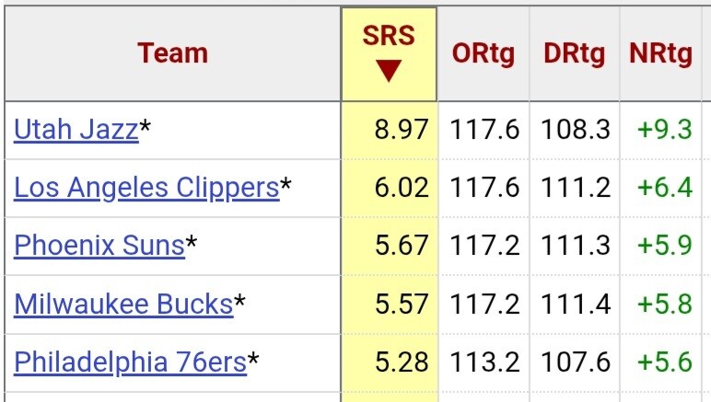Viewport: 711px width, 402px height.
Task: Sort table by NRtg column header
Action: 660,53
